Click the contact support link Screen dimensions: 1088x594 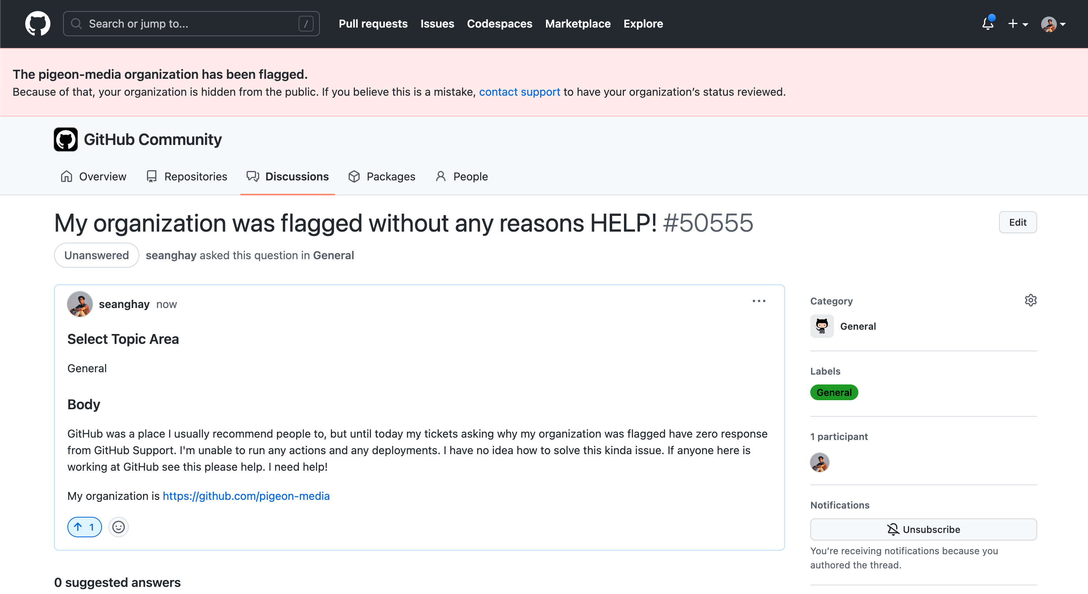click(520, 92)
